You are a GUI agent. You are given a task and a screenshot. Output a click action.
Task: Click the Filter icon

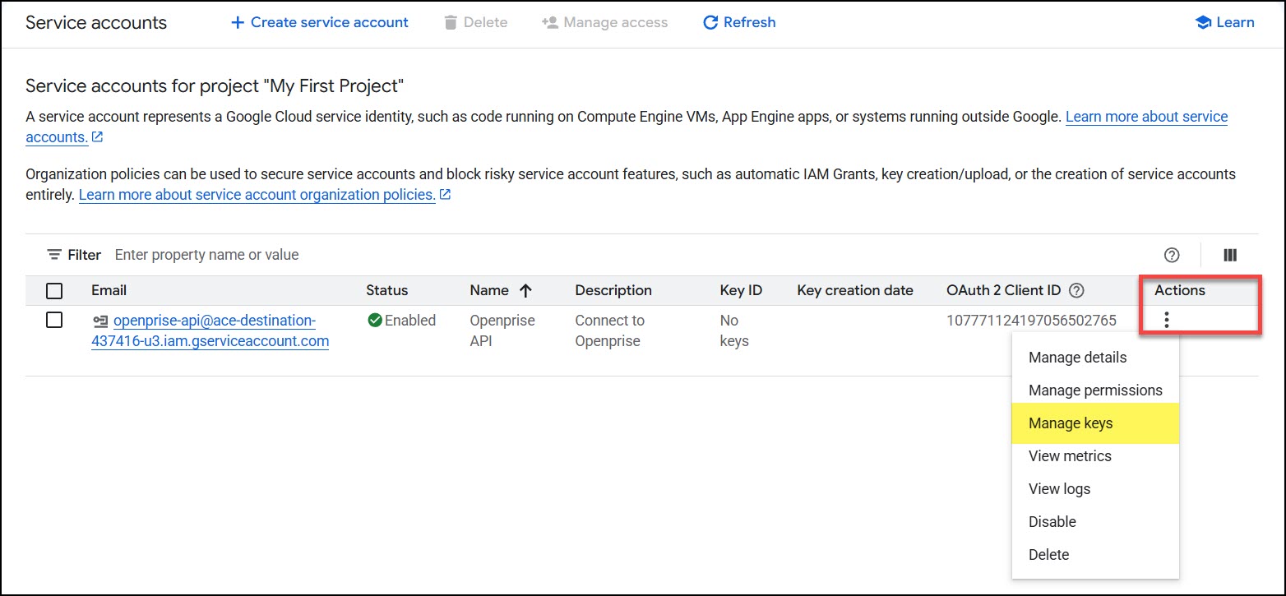54,255
